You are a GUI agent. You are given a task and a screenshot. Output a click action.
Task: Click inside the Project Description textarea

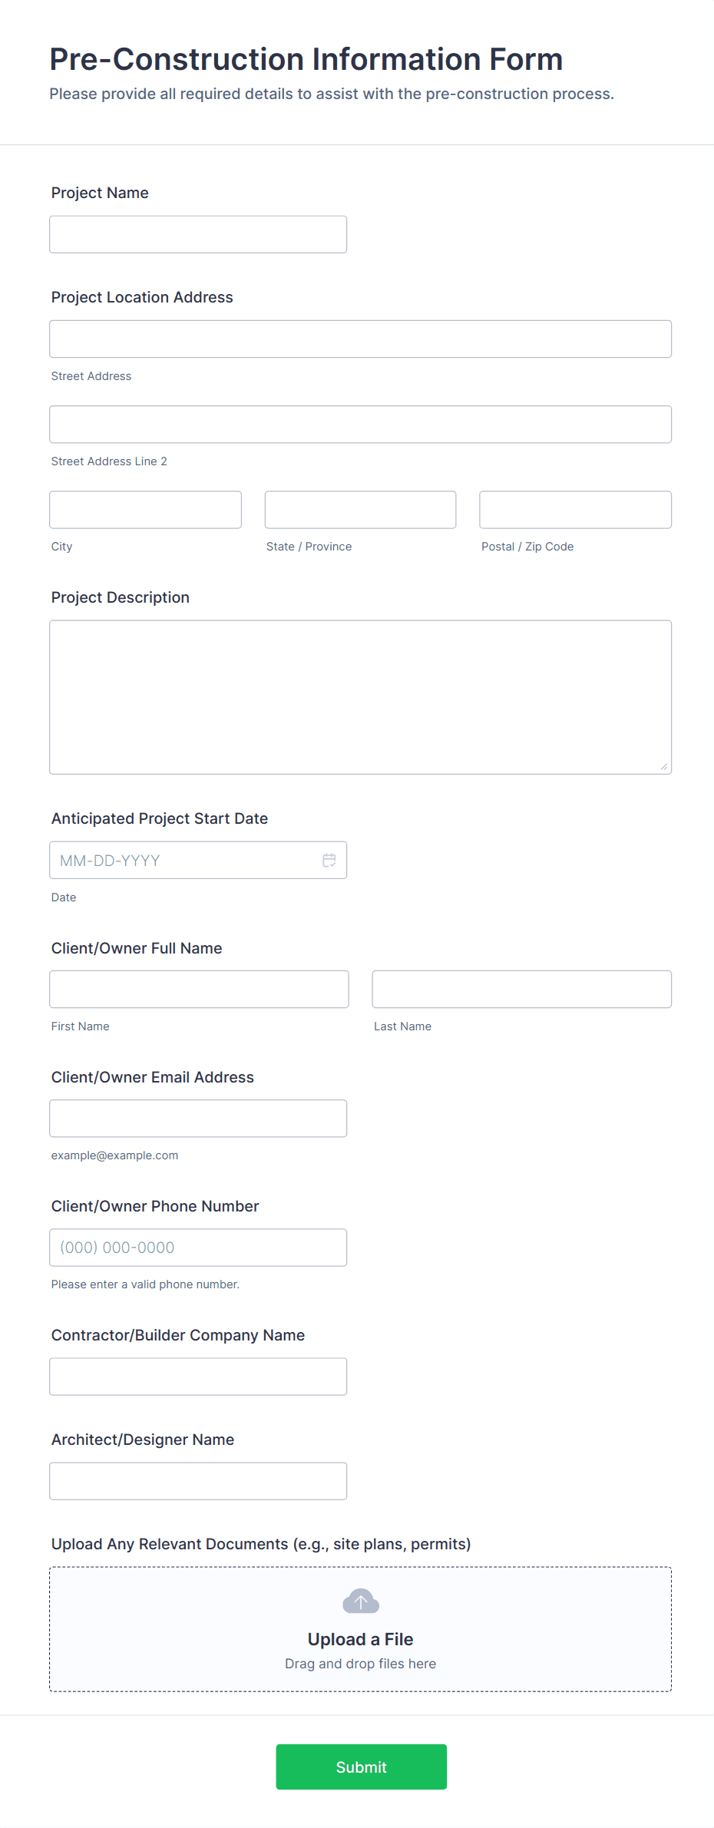click(360, 695)
